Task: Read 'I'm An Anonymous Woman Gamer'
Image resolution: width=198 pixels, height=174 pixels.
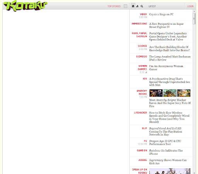Action: (166, 67)
